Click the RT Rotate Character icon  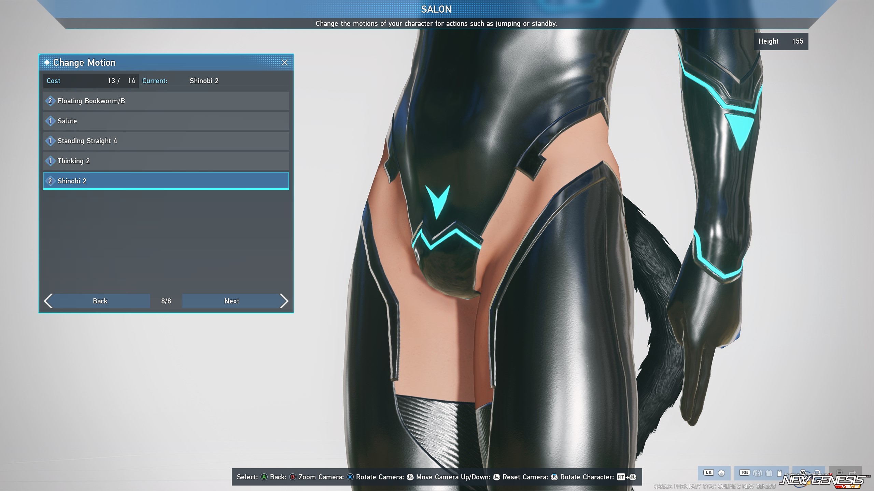[x=621, y=477]
